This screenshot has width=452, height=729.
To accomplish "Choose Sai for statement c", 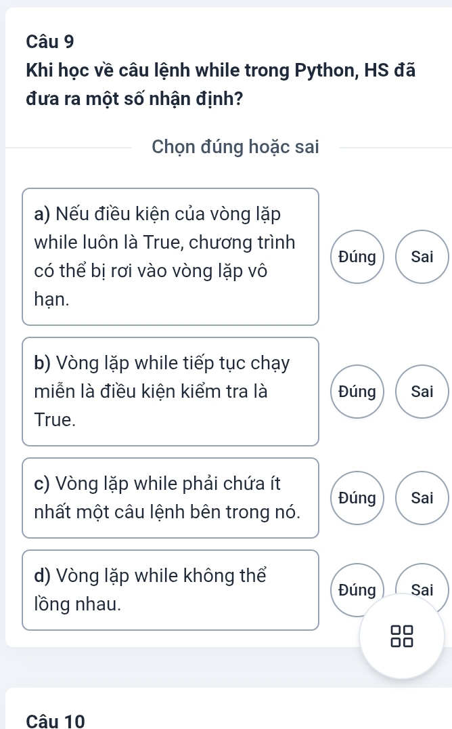I will click(422, 498).
